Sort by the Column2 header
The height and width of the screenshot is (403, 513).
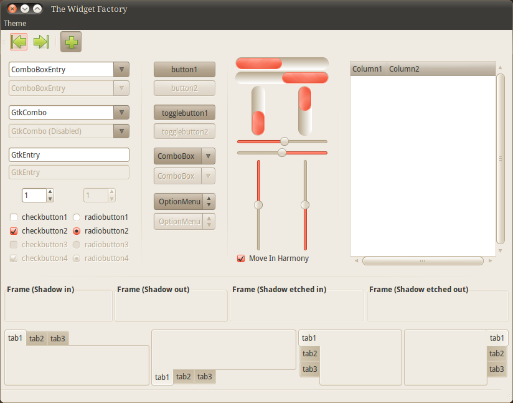(x=441, y=69)
